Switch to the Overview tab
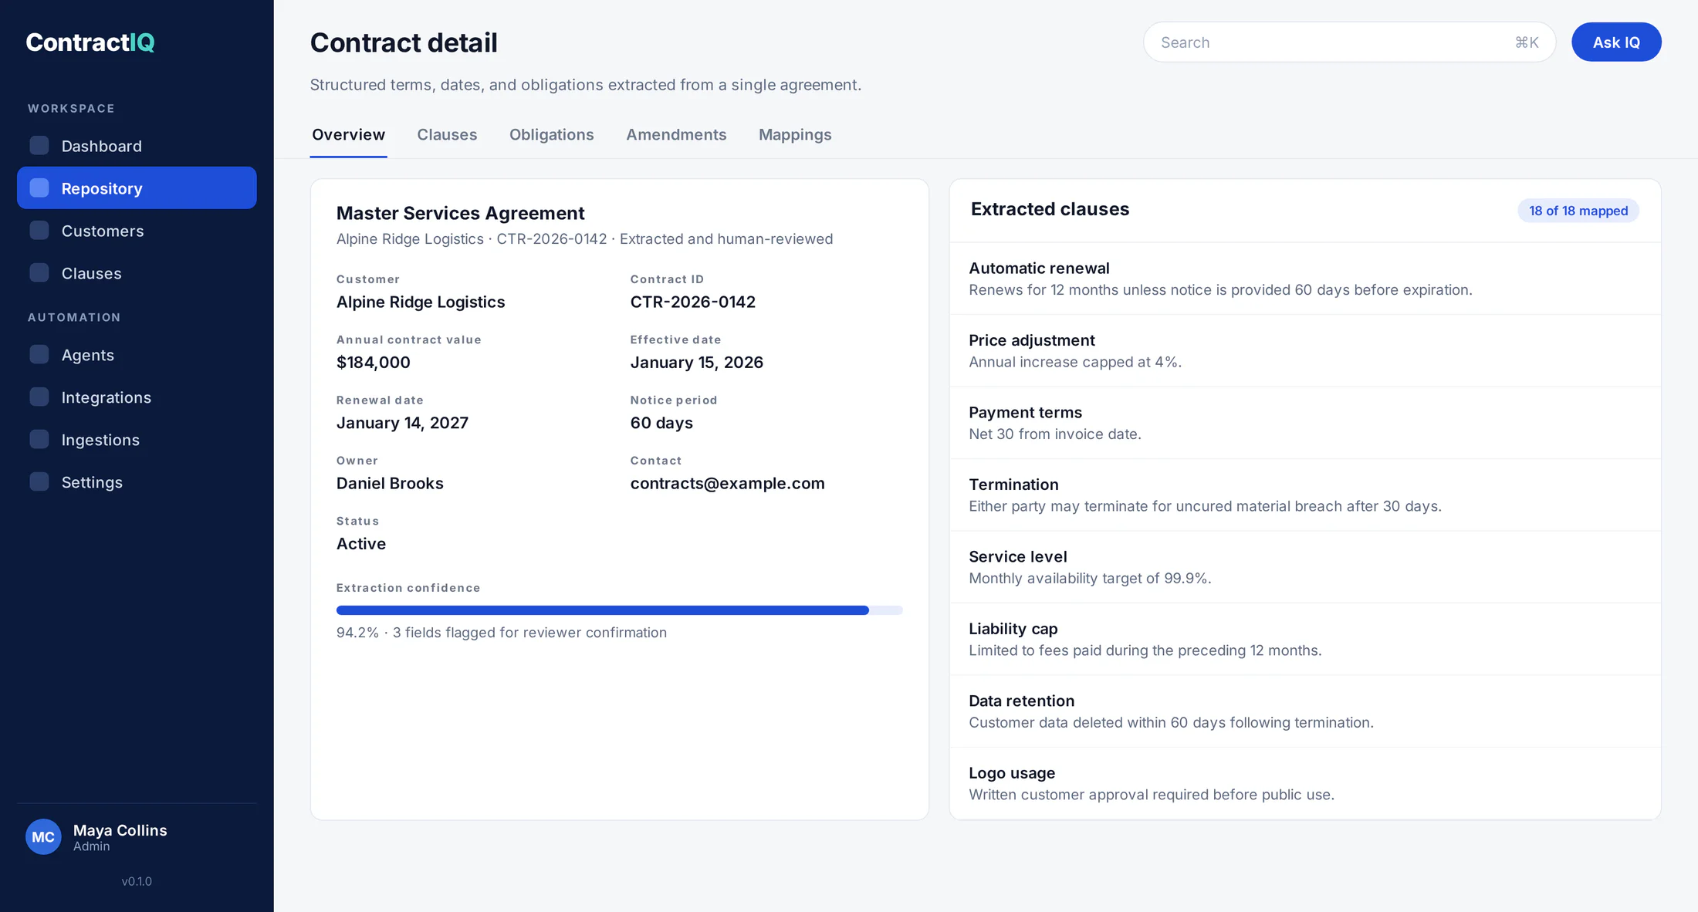 pos(348,135)
